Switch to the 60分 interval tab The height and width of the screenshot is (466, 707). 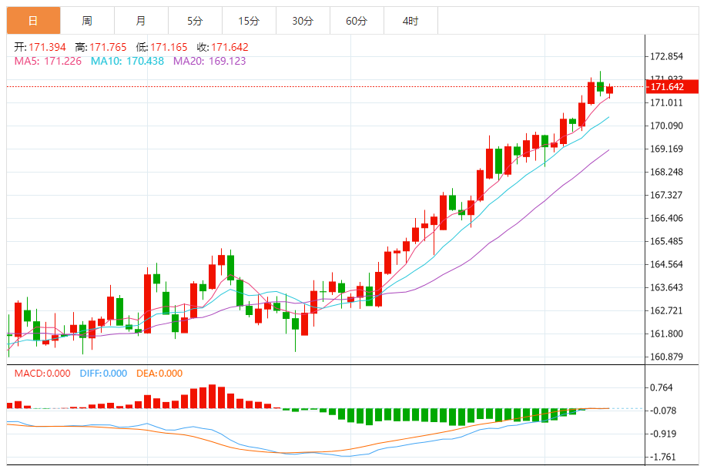click(357, 21)
